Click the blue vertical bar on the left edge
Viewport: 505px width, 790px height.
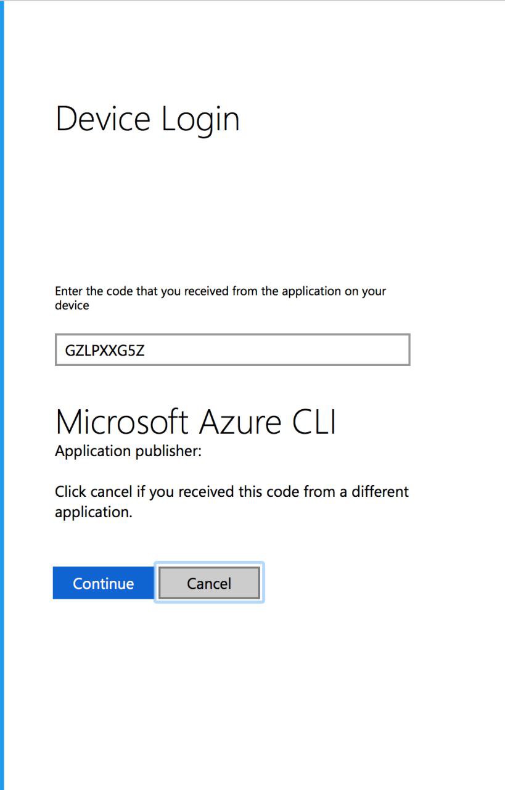pos(2,395)
